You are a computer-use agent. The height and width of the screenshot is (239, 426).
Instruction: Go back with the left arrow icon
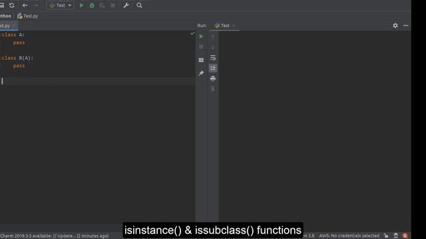[25, 5]
